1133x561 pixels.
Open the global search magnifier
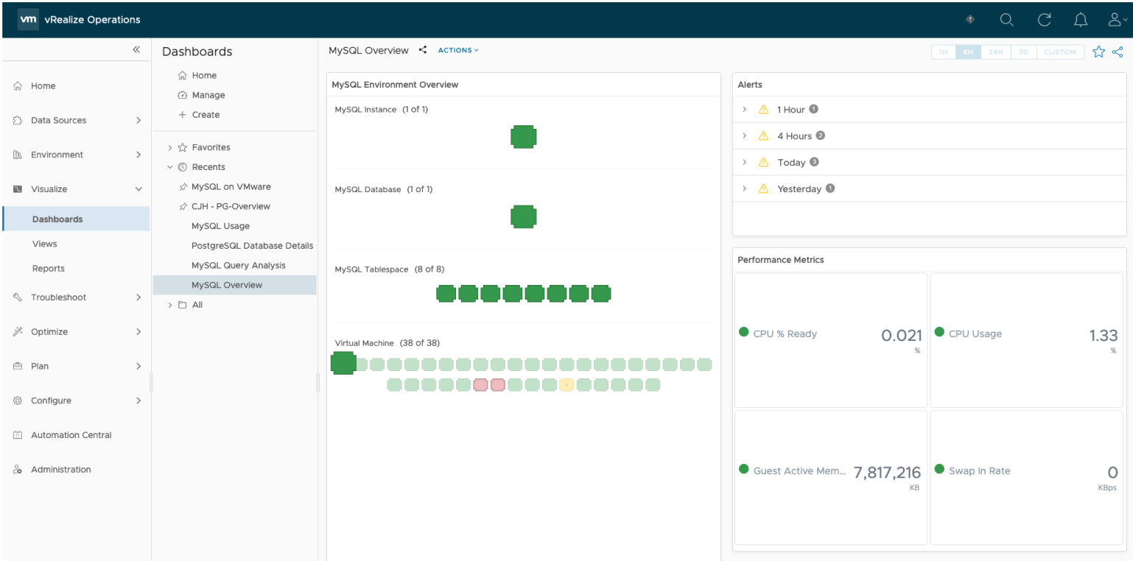coord(1006,20)
